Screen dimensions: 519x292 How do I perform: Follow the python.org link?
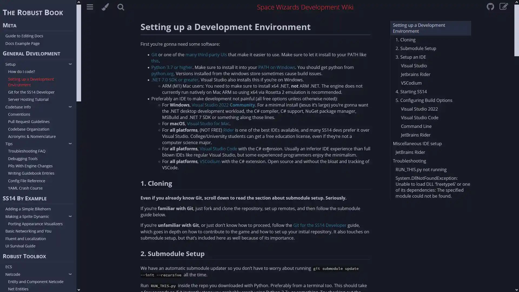162,74
